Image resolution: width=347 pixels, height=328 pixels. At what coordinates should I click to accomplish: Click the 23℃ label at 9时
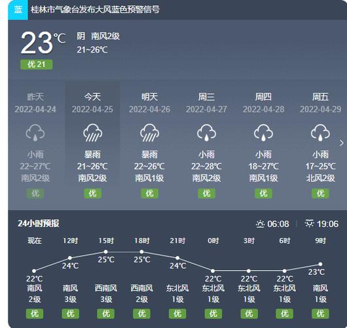click(316, 272)
